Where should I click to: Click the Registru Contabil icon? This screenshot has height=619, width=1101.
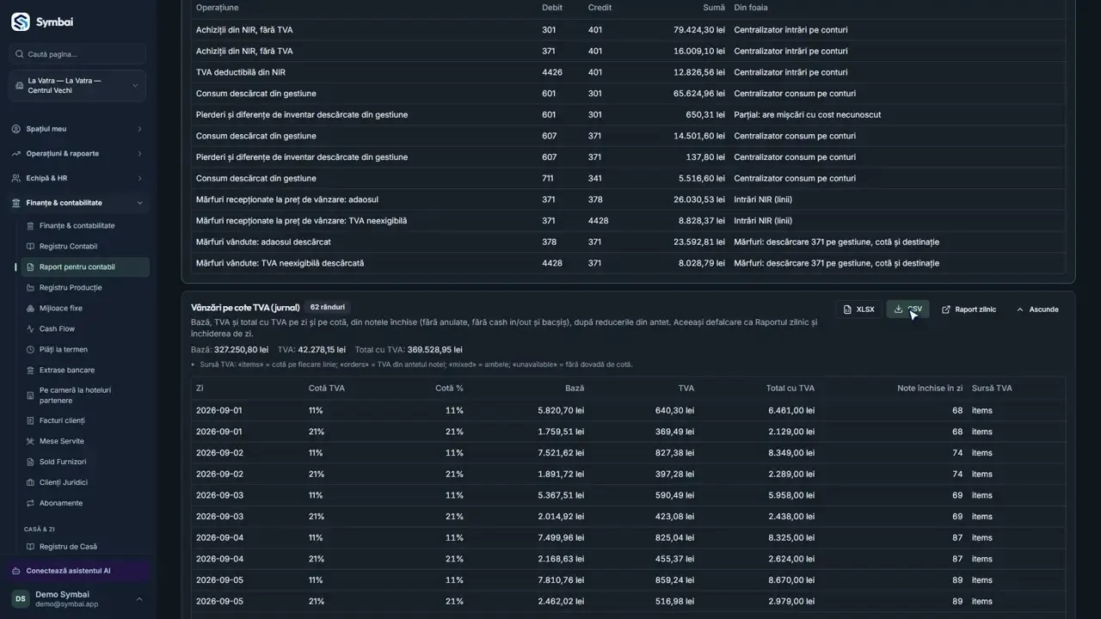coord(31,247)
